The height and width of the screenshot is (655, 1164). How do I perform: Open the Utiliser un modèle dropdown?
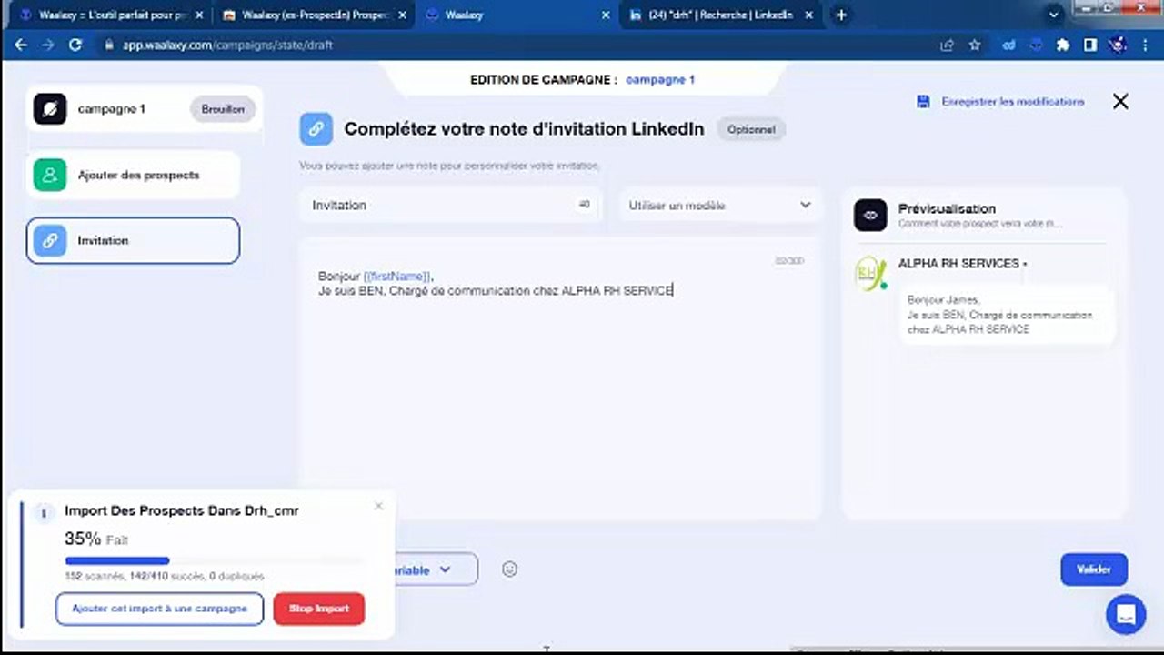point(719,206)
